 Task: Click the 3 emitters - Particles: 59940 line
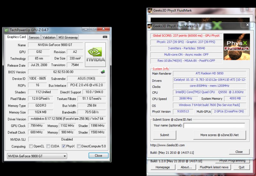(x=186, y=48)
